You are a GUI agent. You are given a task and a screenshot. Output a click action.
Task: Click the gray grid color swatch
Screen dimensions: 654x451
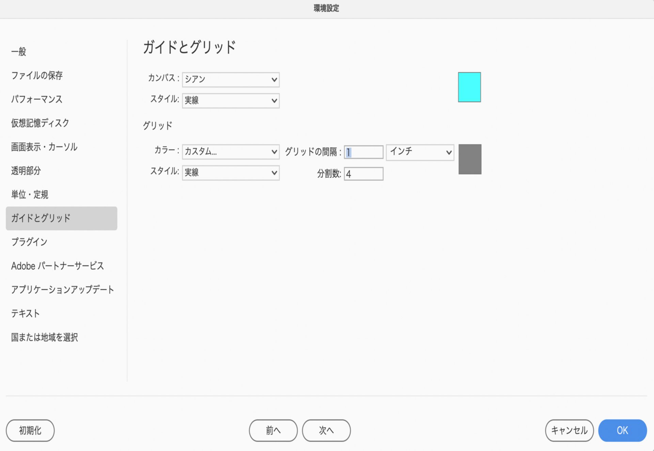point(470,159)
